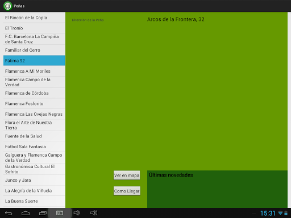
Task: Tap the screenshot camera icon
Action: coord(60,213)
